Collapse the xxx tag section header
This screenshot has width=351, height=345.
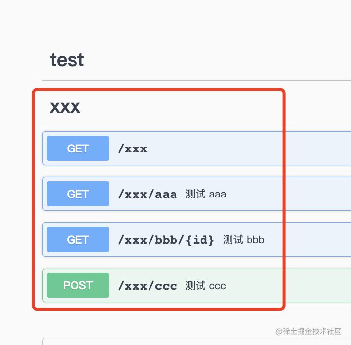click(197, 107)
